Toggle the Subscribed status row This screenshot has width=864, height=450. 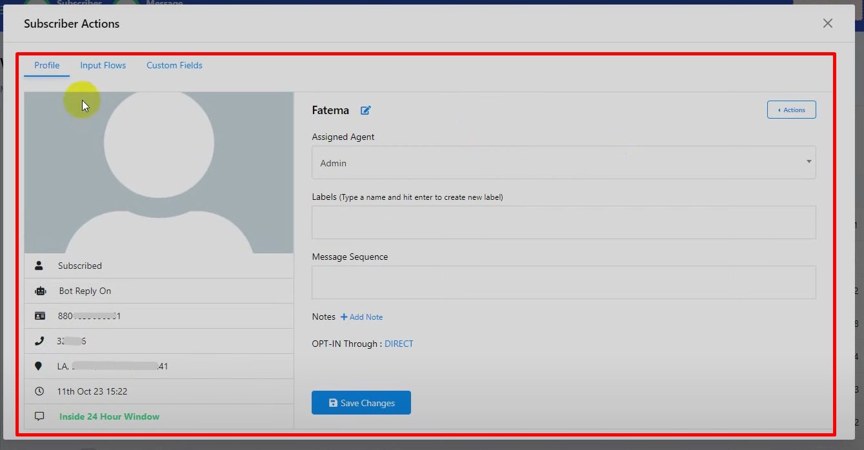point(80,266)
